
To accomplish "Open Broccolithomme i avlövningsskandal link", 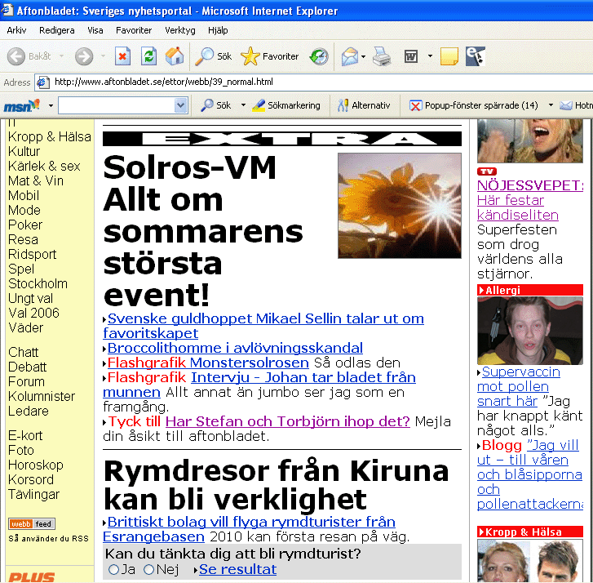I will coord(235,348).
